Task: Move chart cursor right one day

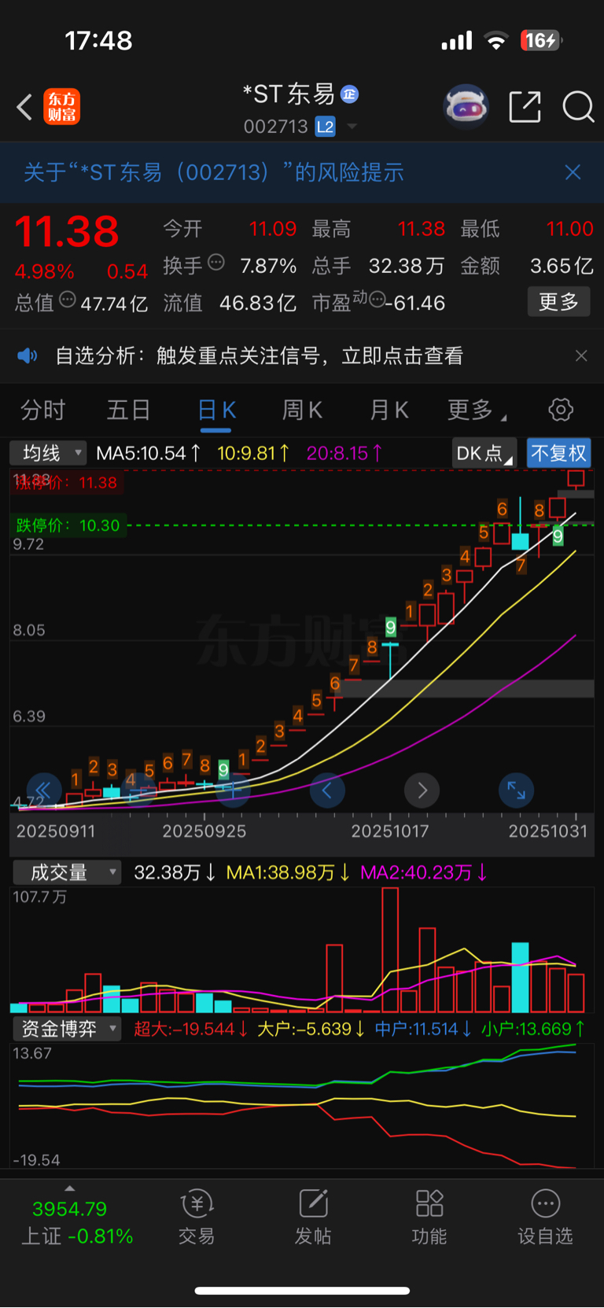Action: [422, 790]
